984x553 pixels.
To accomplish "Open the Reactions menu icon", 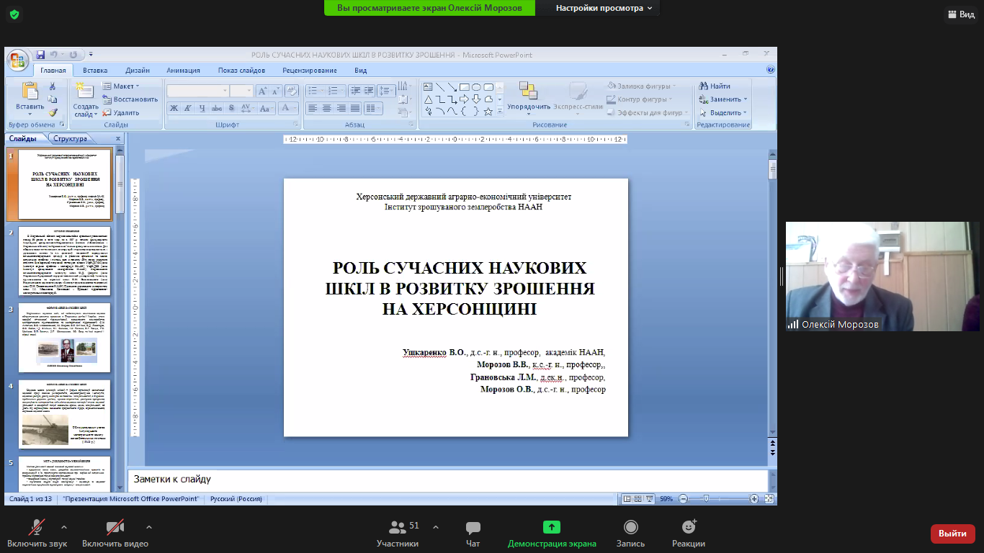I will coord(689,528).
